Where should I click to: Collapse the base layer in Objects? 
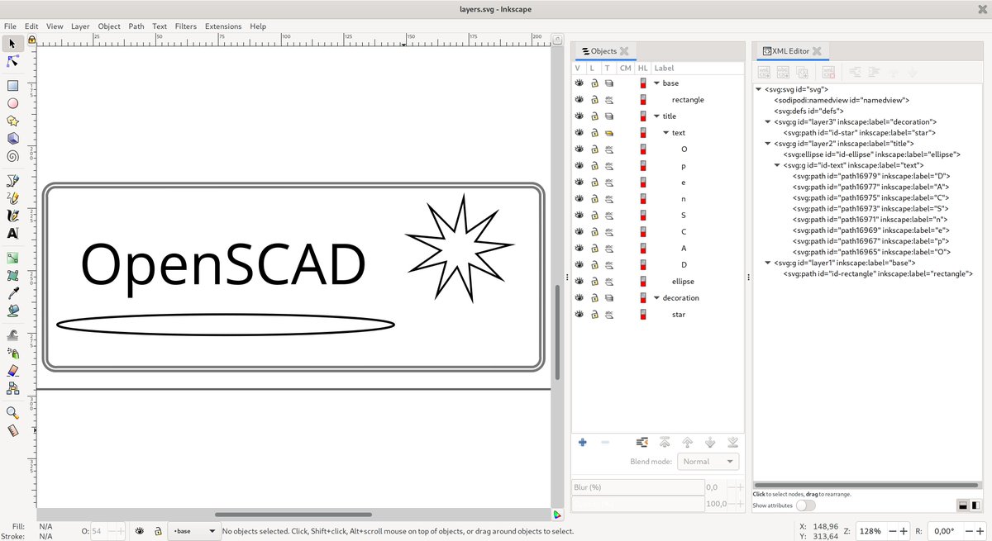656,83
